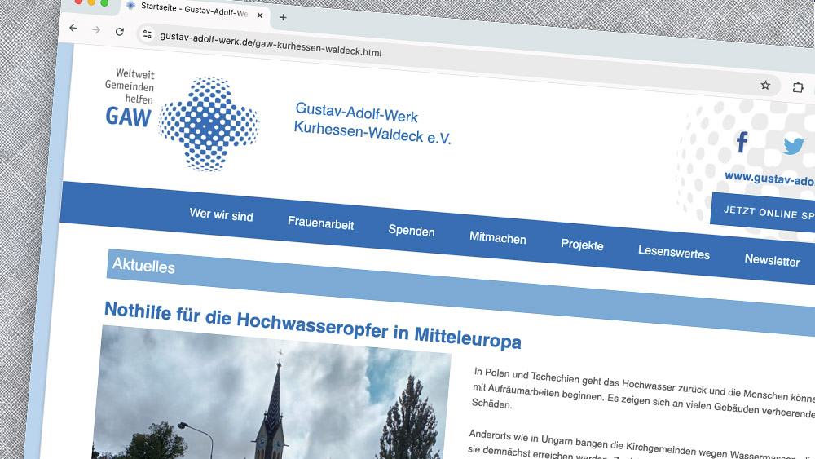The height and width of the screenshot is (459, 815).
Task: Open the Mitmachen menu item
Action: [498, 237]
